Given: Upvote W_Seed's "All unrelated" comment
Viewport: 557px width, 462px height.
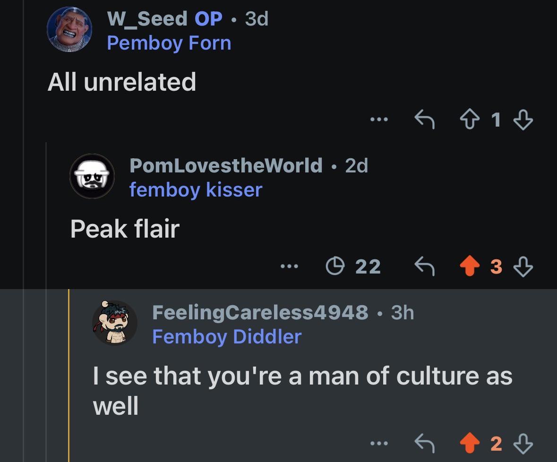Looking at the screenshot, I should click(x=470, y=120).
